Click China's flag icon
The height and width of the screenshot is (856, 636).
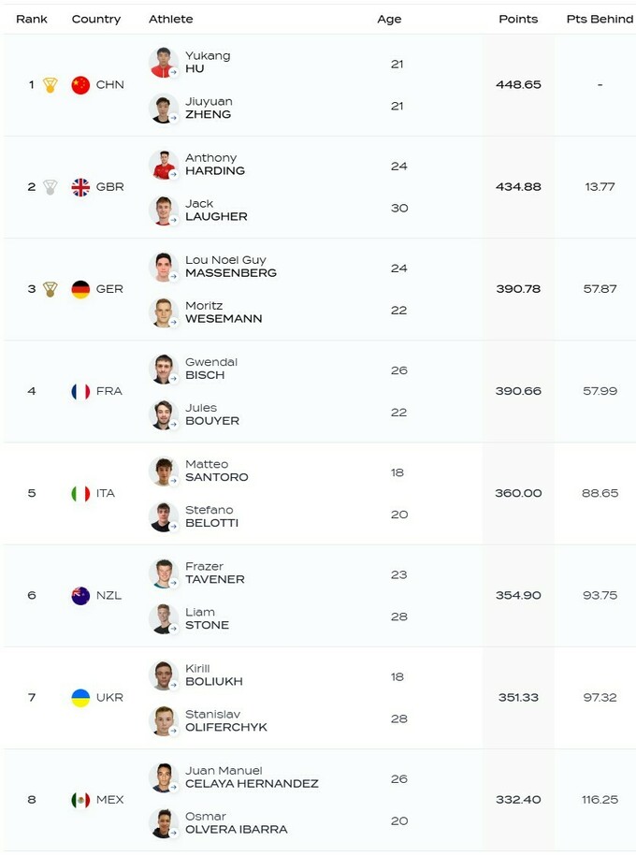(80, 85)
